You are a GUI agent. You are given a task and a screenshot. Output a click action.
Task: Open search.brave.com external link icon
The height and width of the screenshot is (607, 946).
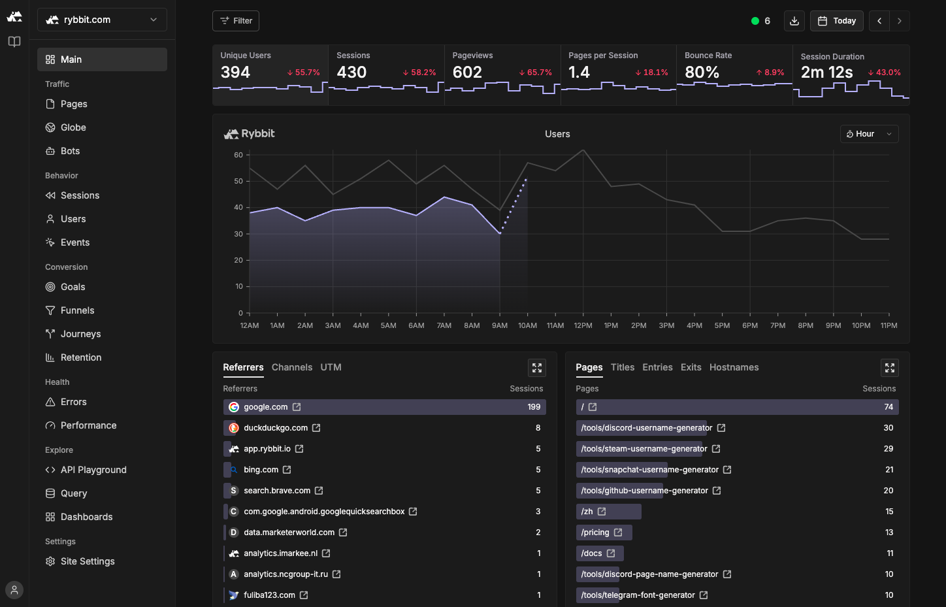(x=319, y=491)
